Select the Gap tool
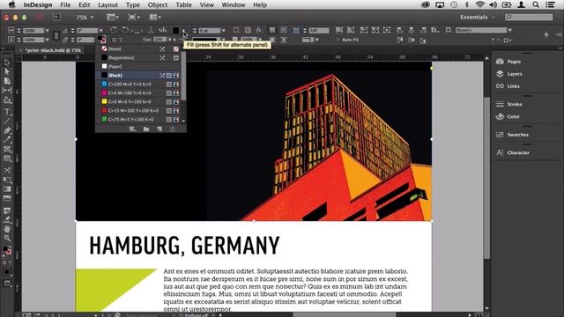Screen dimensions: 564x317 click(7, 90)
